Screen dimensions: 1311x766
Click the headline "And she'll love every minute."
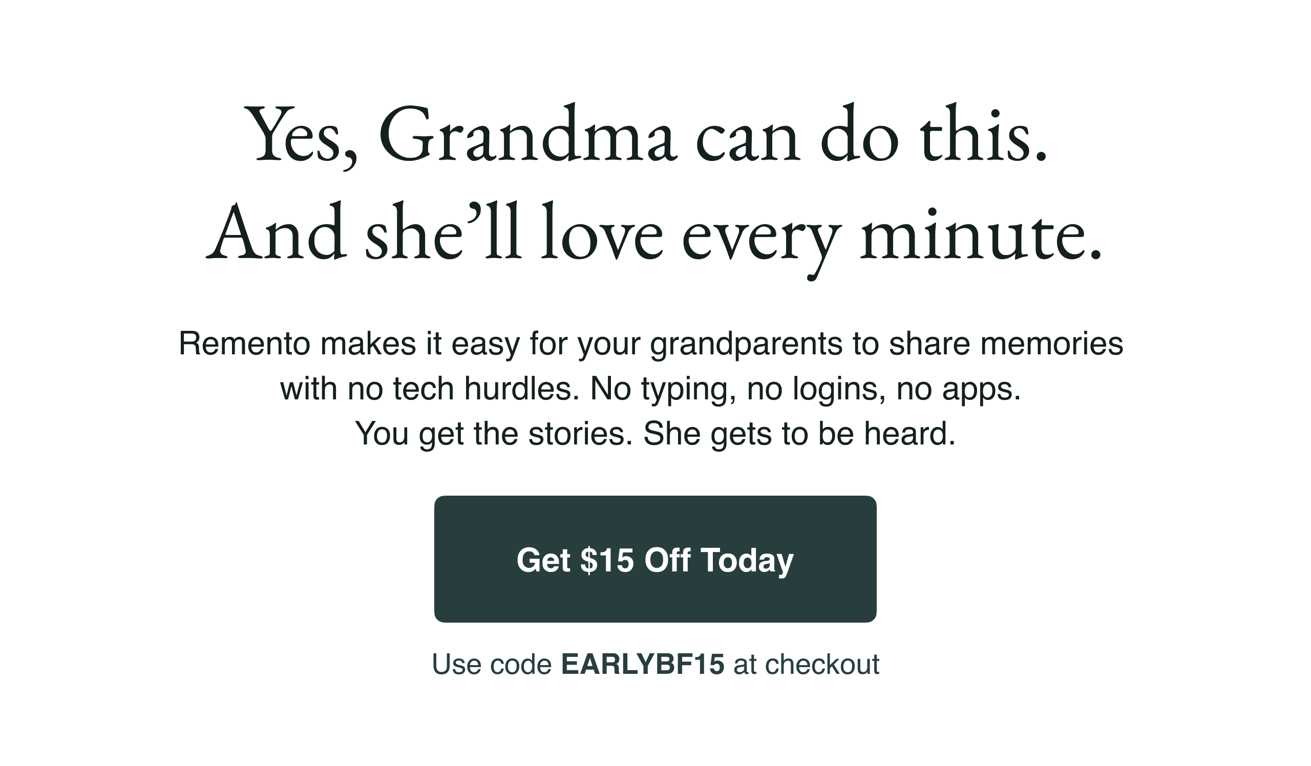tap(654, 234)
